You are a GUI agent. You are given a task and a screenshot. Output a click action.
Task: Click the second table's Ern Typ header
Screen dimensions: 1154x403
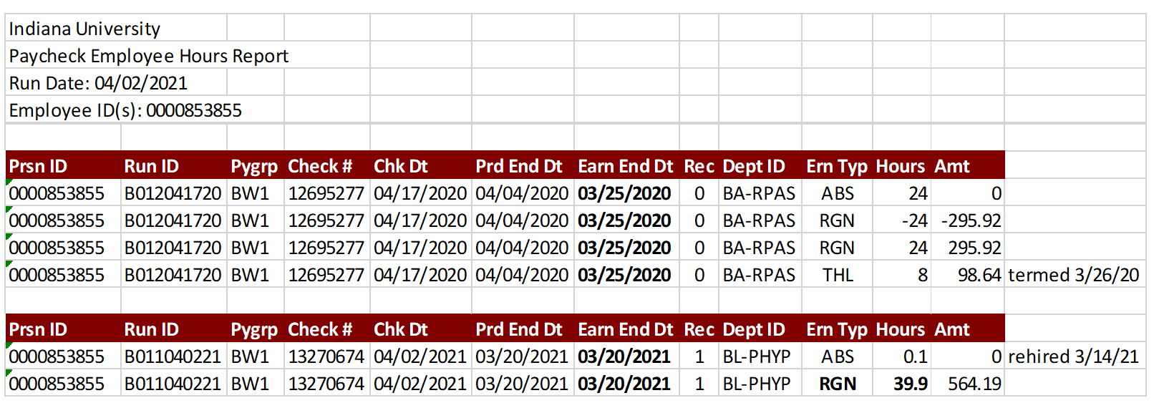click(837, 329)
